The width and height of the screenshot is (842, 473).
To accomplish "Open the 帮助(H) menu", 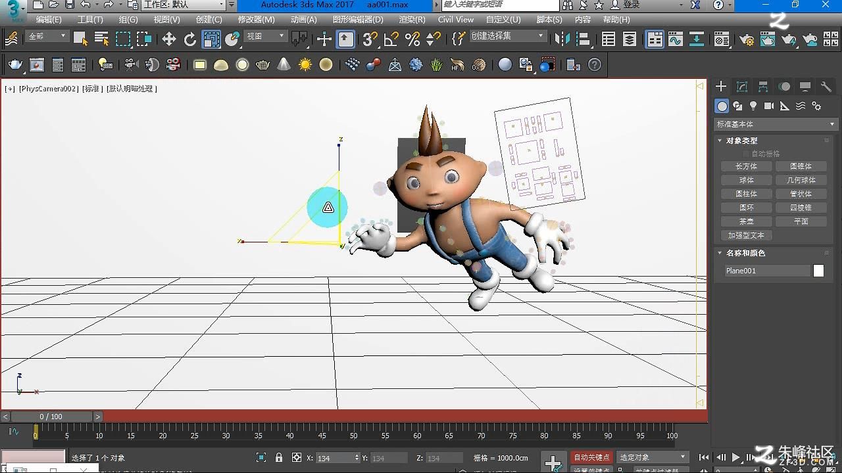I will (616, 20).
